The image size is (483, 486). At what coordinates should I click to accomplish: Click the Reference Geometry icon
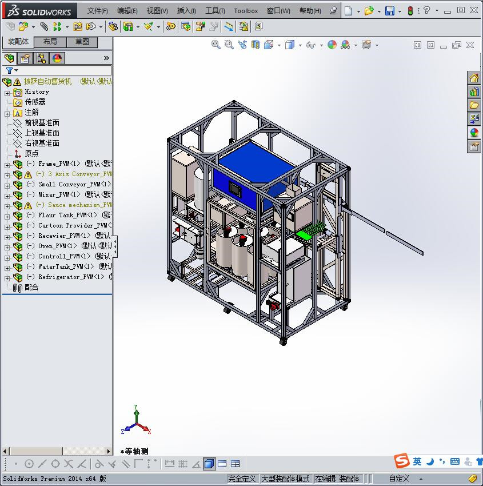[x=149, y=27]
